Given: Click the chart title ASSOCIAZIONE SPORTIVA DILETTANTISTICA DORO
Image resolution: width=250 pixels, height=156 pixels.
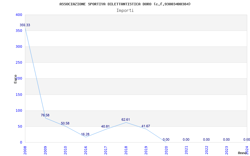Looking at the screenshot, I should [x=125, y=4].
